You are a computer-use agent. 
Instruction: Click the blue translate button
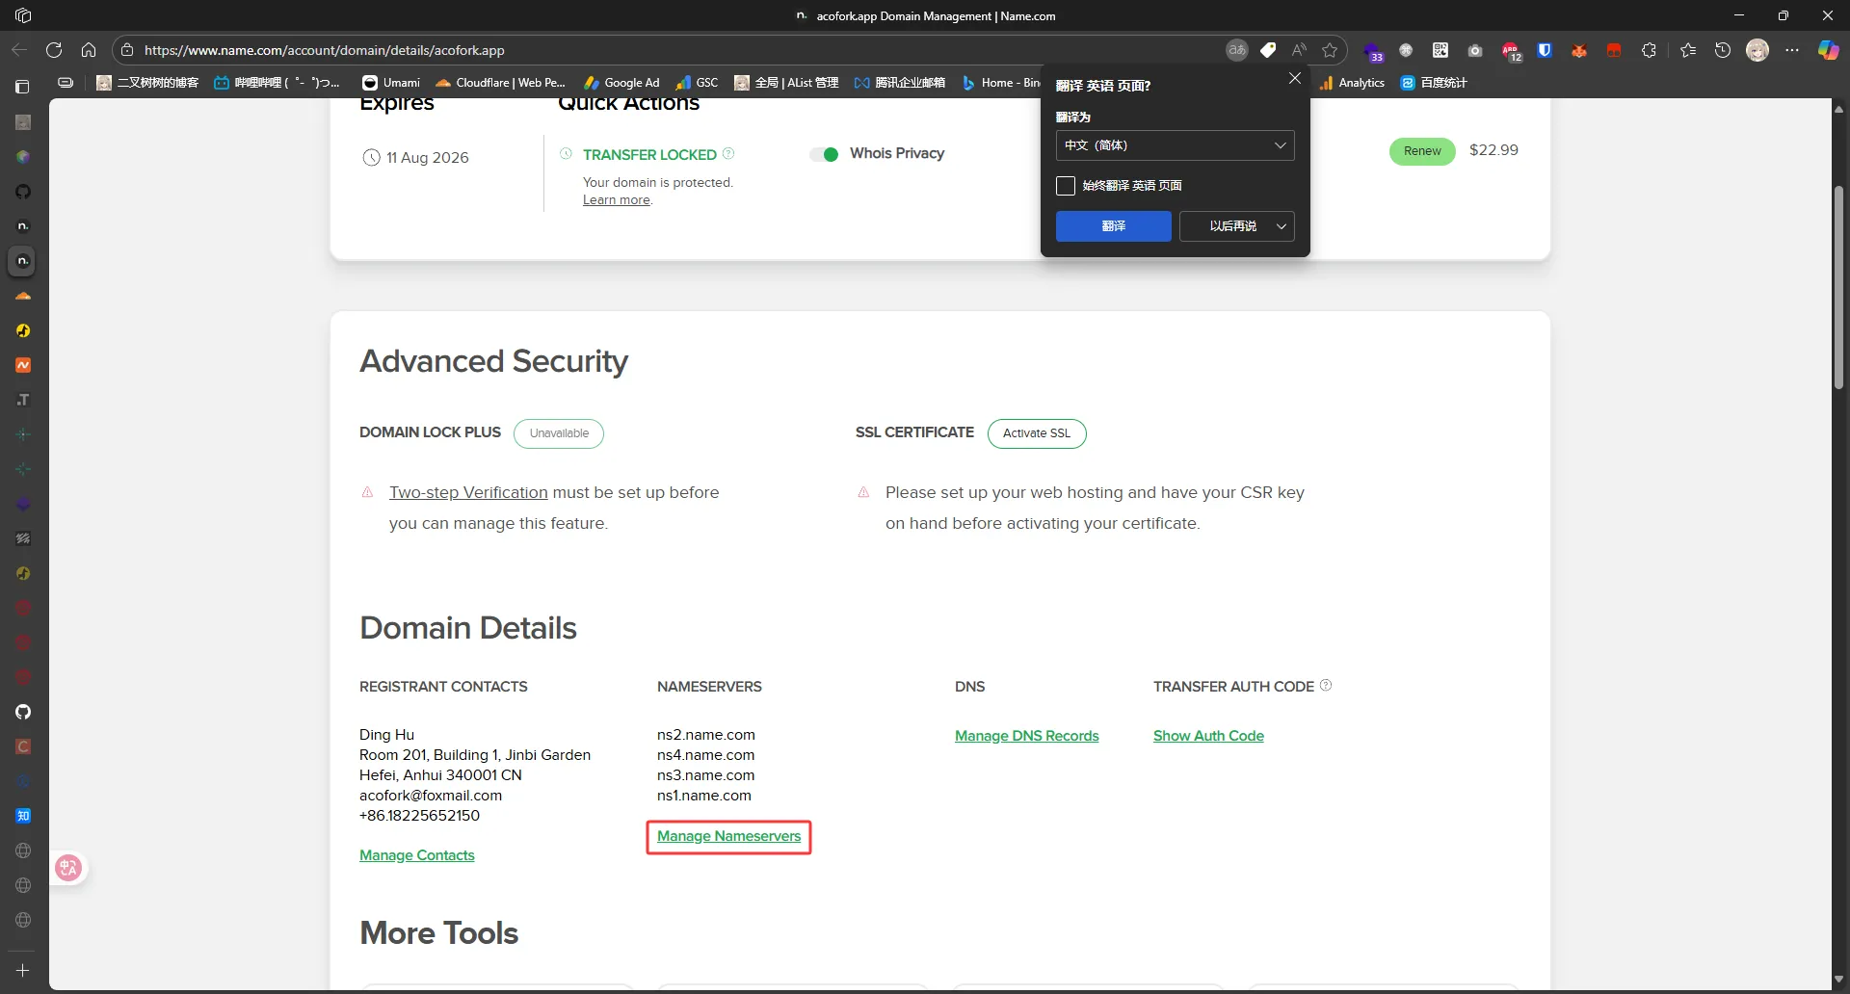click(x=1113, y=226)
